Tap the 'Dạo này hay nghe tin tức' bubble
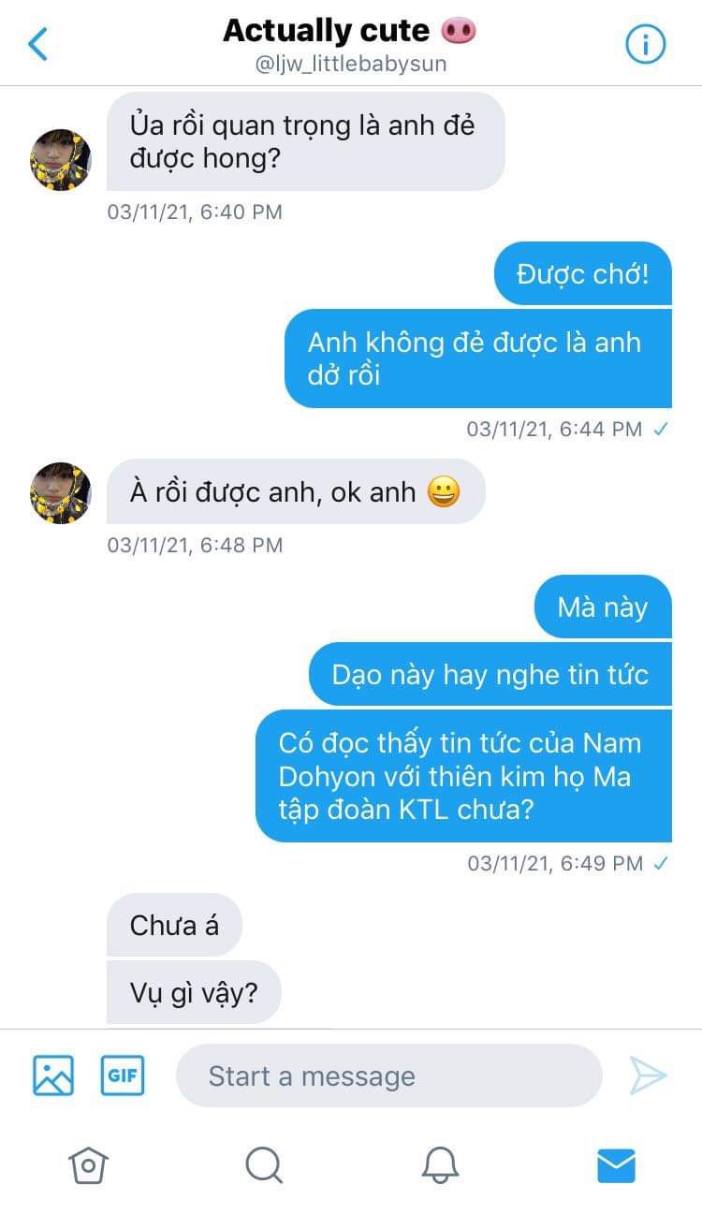The width and height of the screenshot is (702, 1214). [x=490, y=674]
